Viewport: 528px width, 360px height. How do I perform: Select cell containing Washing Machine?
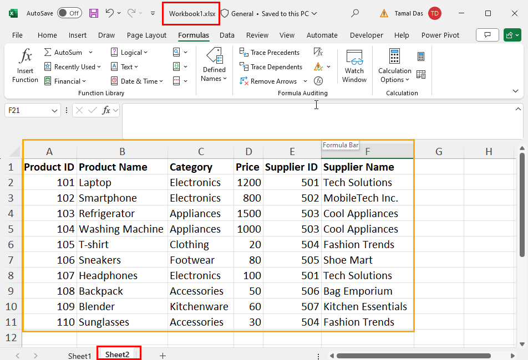point(122,229)
